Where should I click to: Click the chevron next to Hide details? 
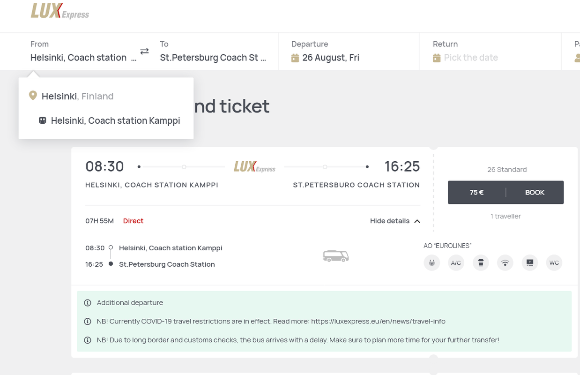417,221
